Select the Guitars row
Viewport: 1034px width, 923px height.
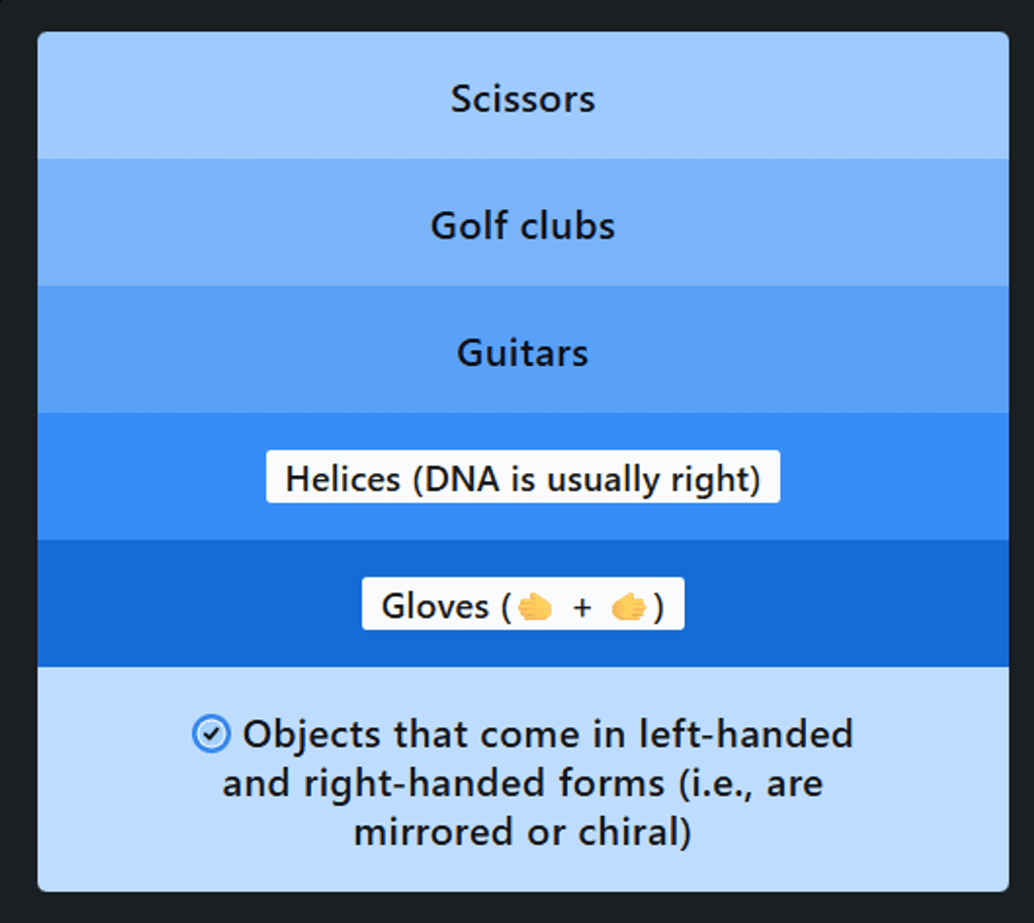pos(523,350)
